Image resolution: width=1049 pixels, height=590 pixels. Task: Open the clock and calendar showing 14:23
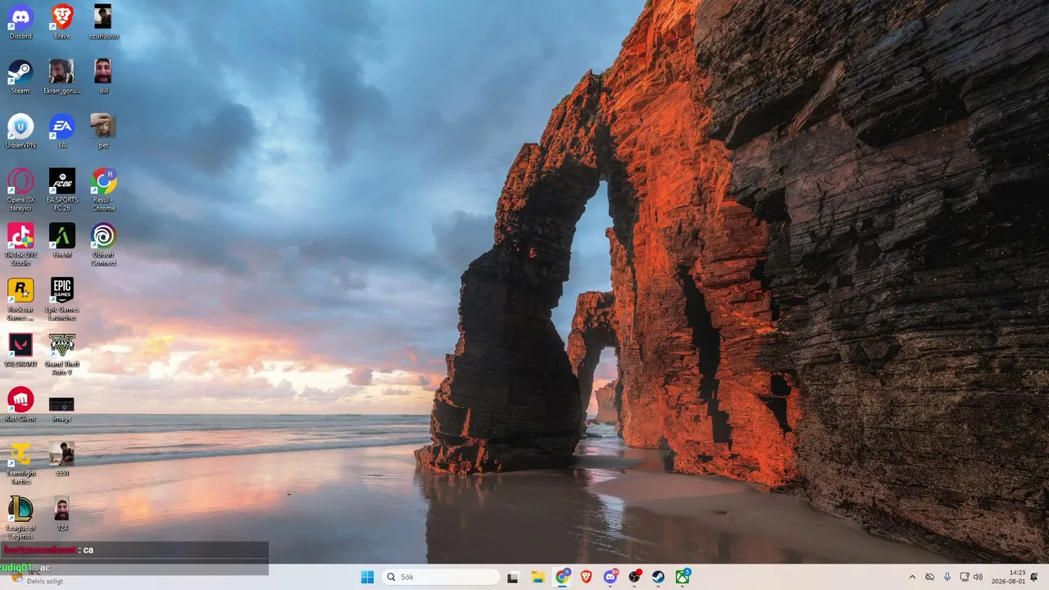click(1009, 577)
